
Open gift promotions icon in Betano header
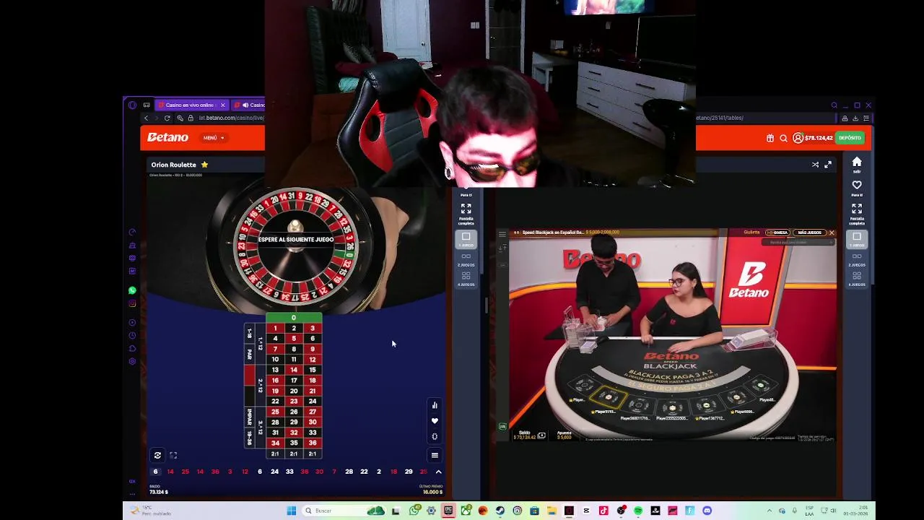tap(770, 138)
